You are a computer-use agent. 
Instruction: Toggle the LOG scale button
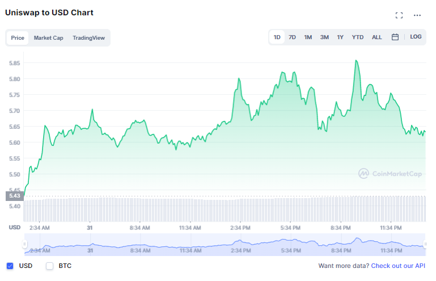(x=416, y=37)
